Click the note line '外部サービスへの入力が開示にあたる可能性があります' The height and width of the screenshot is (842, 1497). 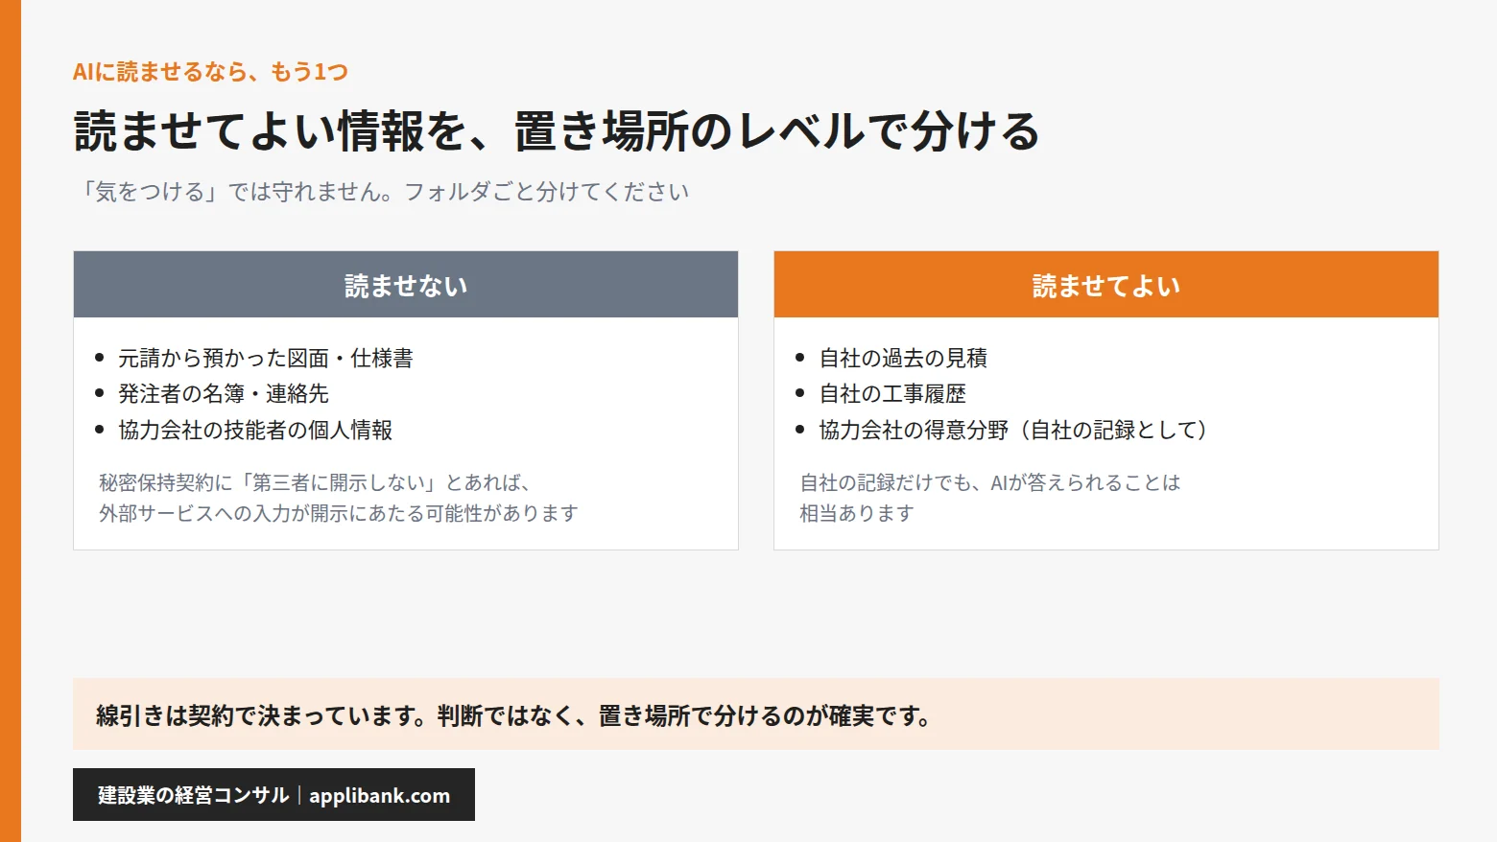coord(339,513)
